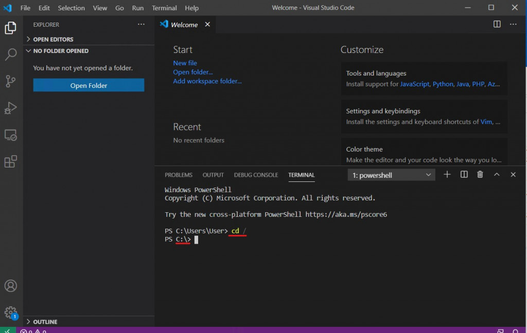Open the Terminal menu in menu bar

(x=164, y=8)
